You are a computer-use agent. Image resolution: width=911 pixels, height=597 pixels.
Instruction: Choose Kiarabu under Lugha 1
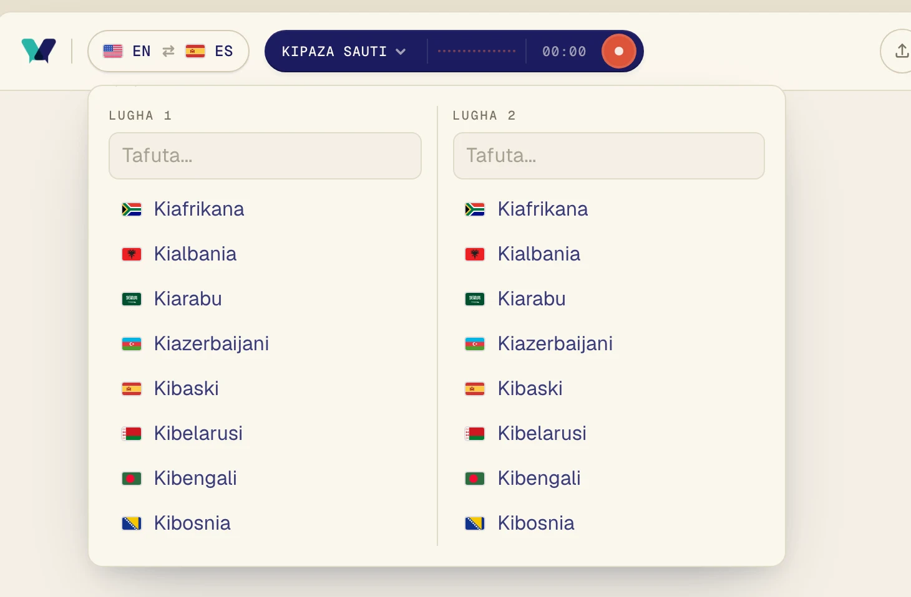(x=265, y=299)
